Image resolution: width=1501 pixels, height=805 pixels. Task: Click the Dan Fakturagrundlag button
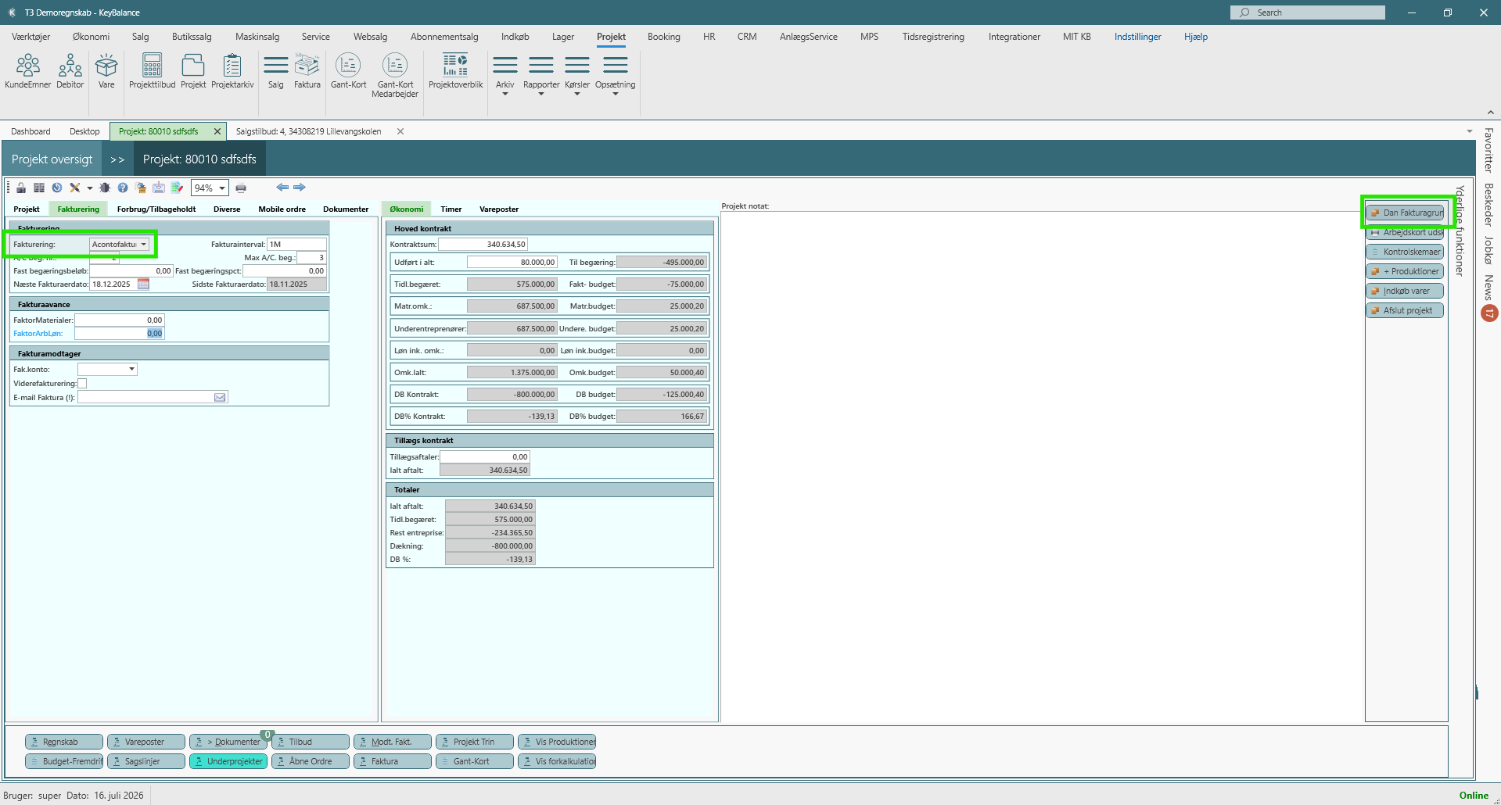point(1406,213)
